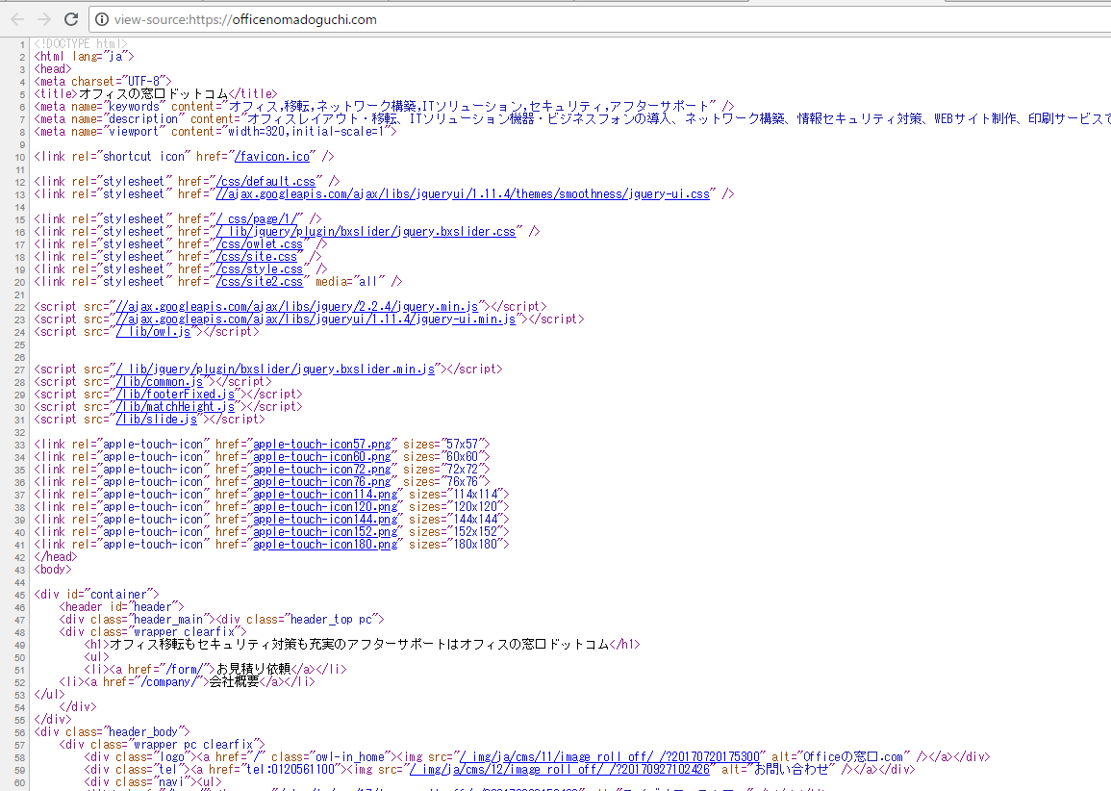Open the /lib/matchHeight.js link
This screenshot has height=791, width=1111.
tap(175, 407)
